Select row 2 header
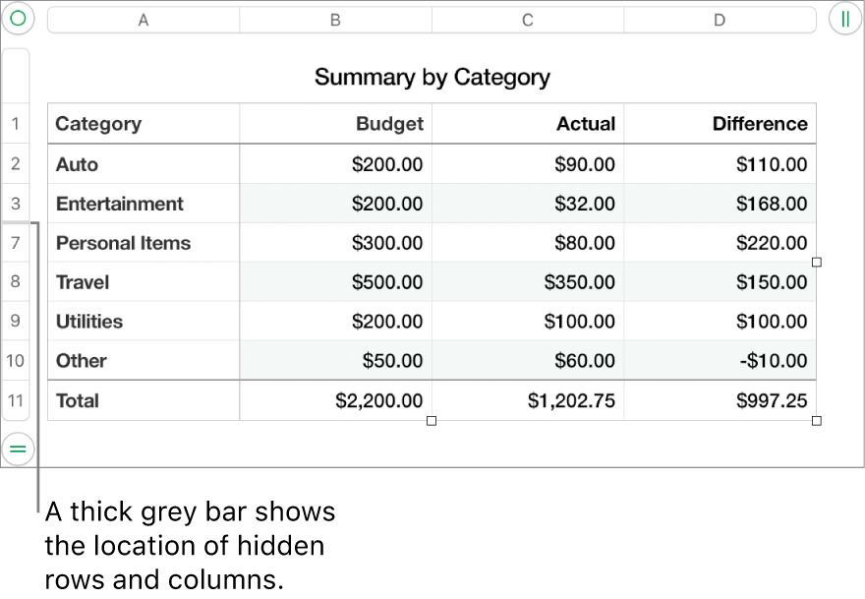 16,164
